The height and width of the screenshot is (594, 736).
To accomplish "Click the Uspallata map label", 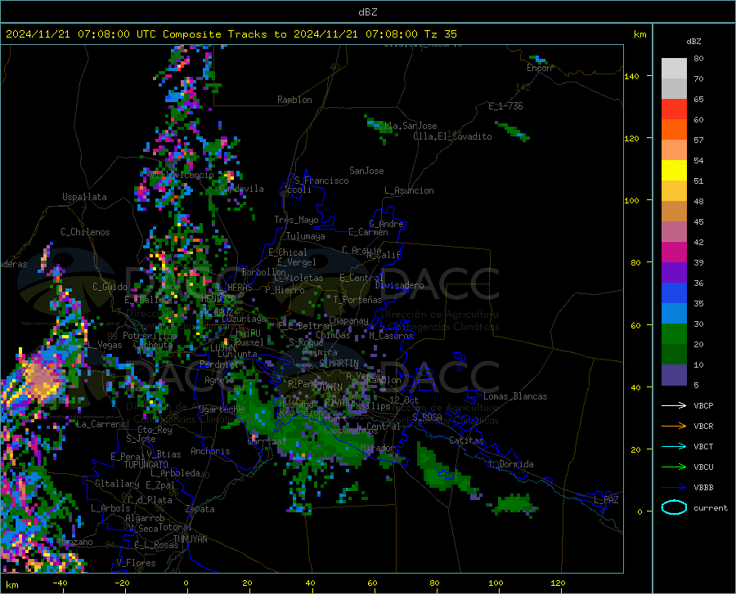I will pyautogui.click(x=84, y=197).
